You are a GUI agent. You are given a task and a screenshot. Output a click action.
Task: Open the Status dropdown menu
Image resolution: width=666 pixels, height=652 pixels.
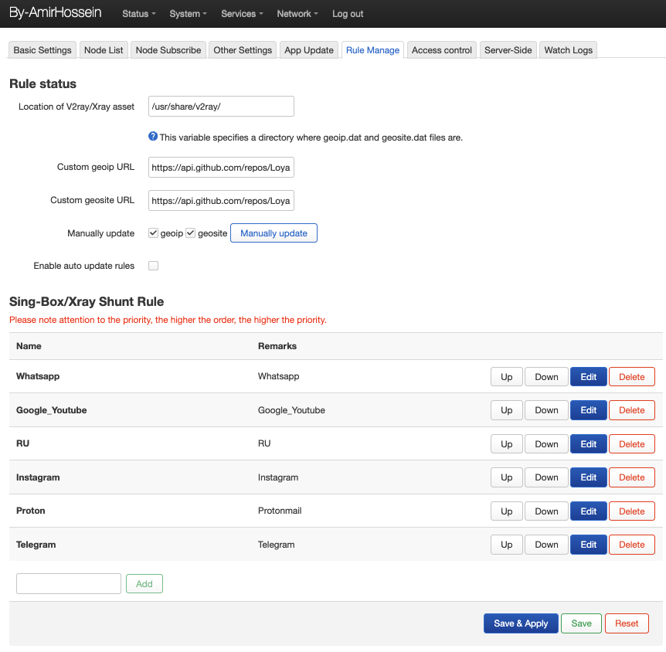[x=139, y=14]
